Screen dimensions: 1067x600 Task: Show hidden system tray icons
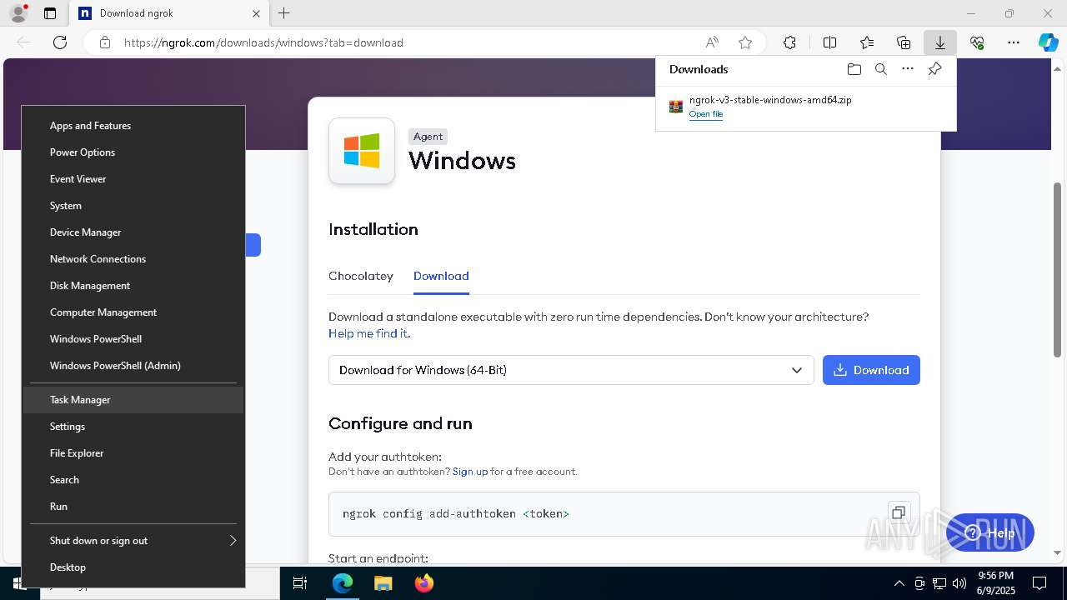click(899, 583)
